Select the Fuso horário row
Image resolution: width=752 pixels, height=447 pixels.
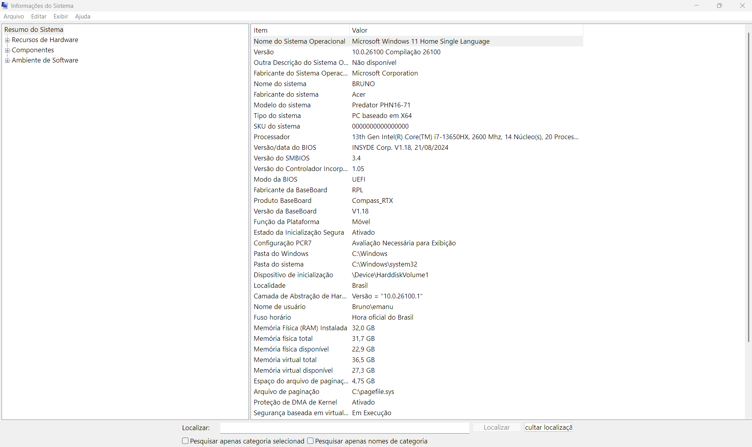tap(417, 317)
